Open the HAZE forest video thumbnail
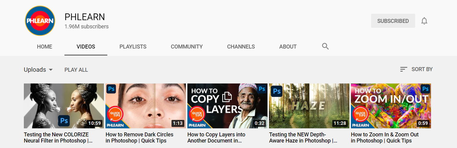Image resolution: width=457 pixels, height=148 pixels. coord(309,106)
